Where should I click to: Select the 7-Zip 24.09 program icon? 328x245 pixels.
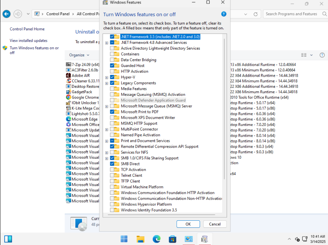tap(68, 65)
